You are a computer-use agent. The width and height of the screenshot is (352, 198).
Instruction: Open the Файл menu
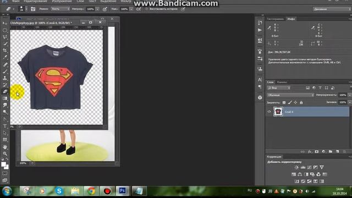point(16,1)
